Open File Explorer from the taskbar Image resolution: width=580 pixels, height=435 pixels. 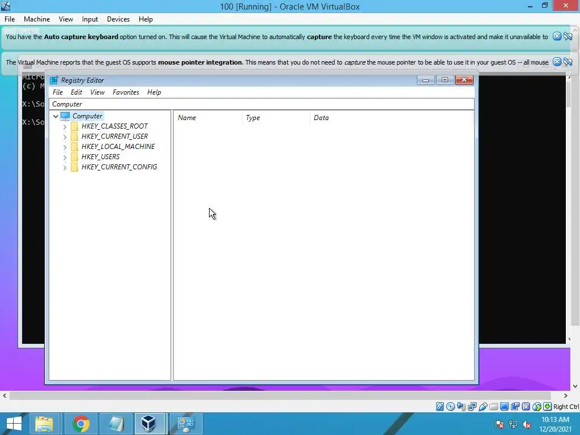[44, 424]
